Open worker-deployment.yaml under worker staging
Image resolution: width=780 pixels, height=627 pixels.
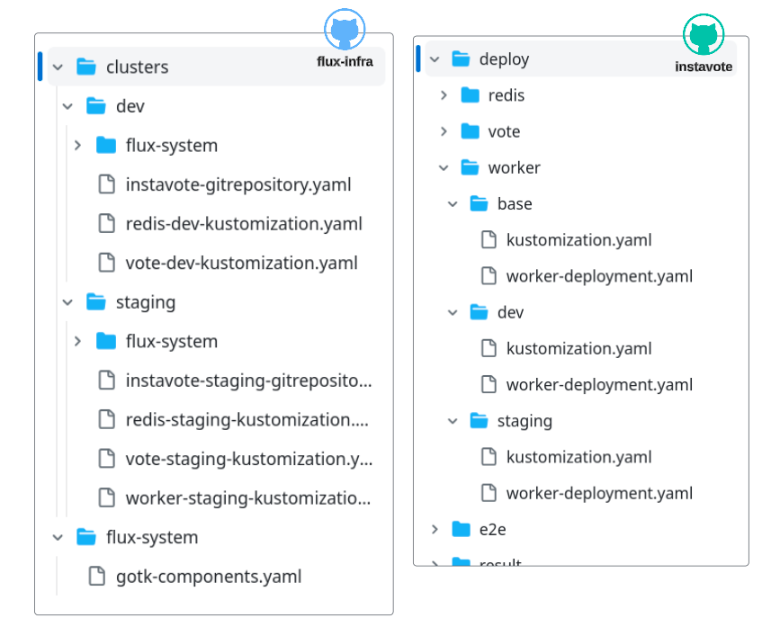click(x=599, y=493)
